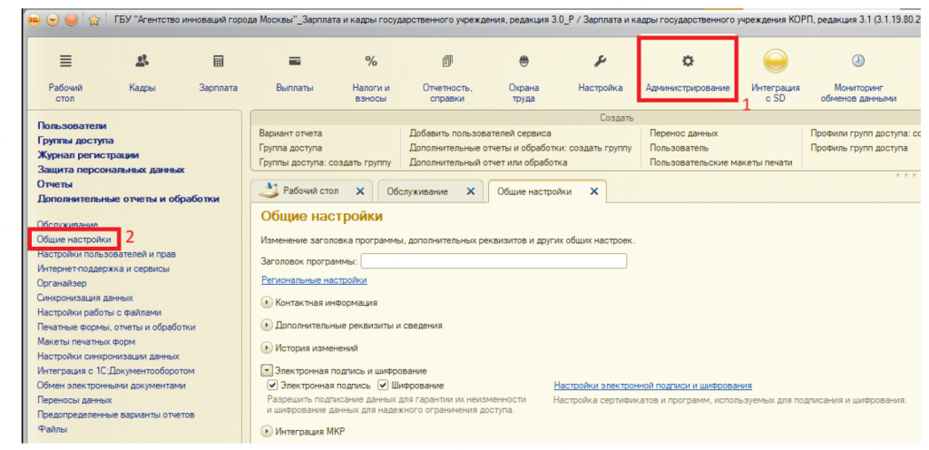Open Налоги и взносы percent icon
929x450 pixels.
[x=371, y=62]
